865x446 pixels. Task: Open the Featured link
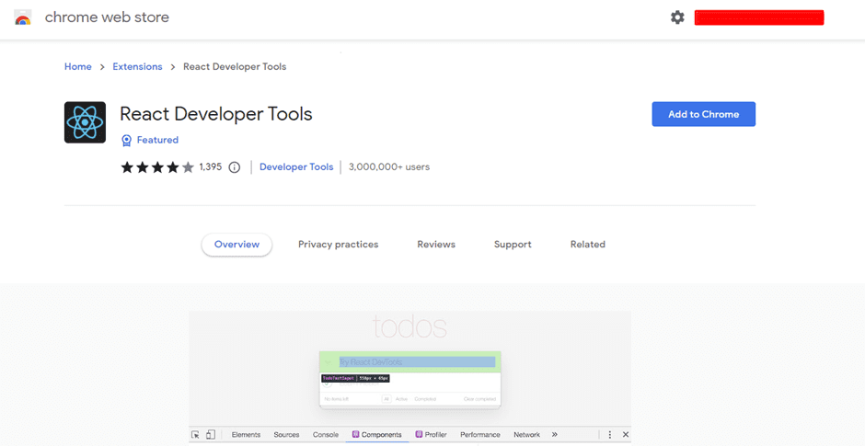click(x=157, y=140)
